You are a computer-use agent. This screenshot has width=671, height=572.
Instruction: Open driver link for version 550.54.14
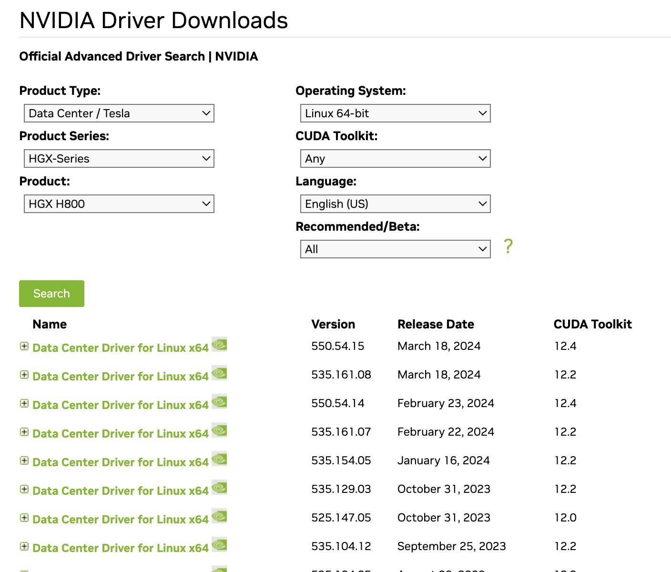click(x=121, y=405)
